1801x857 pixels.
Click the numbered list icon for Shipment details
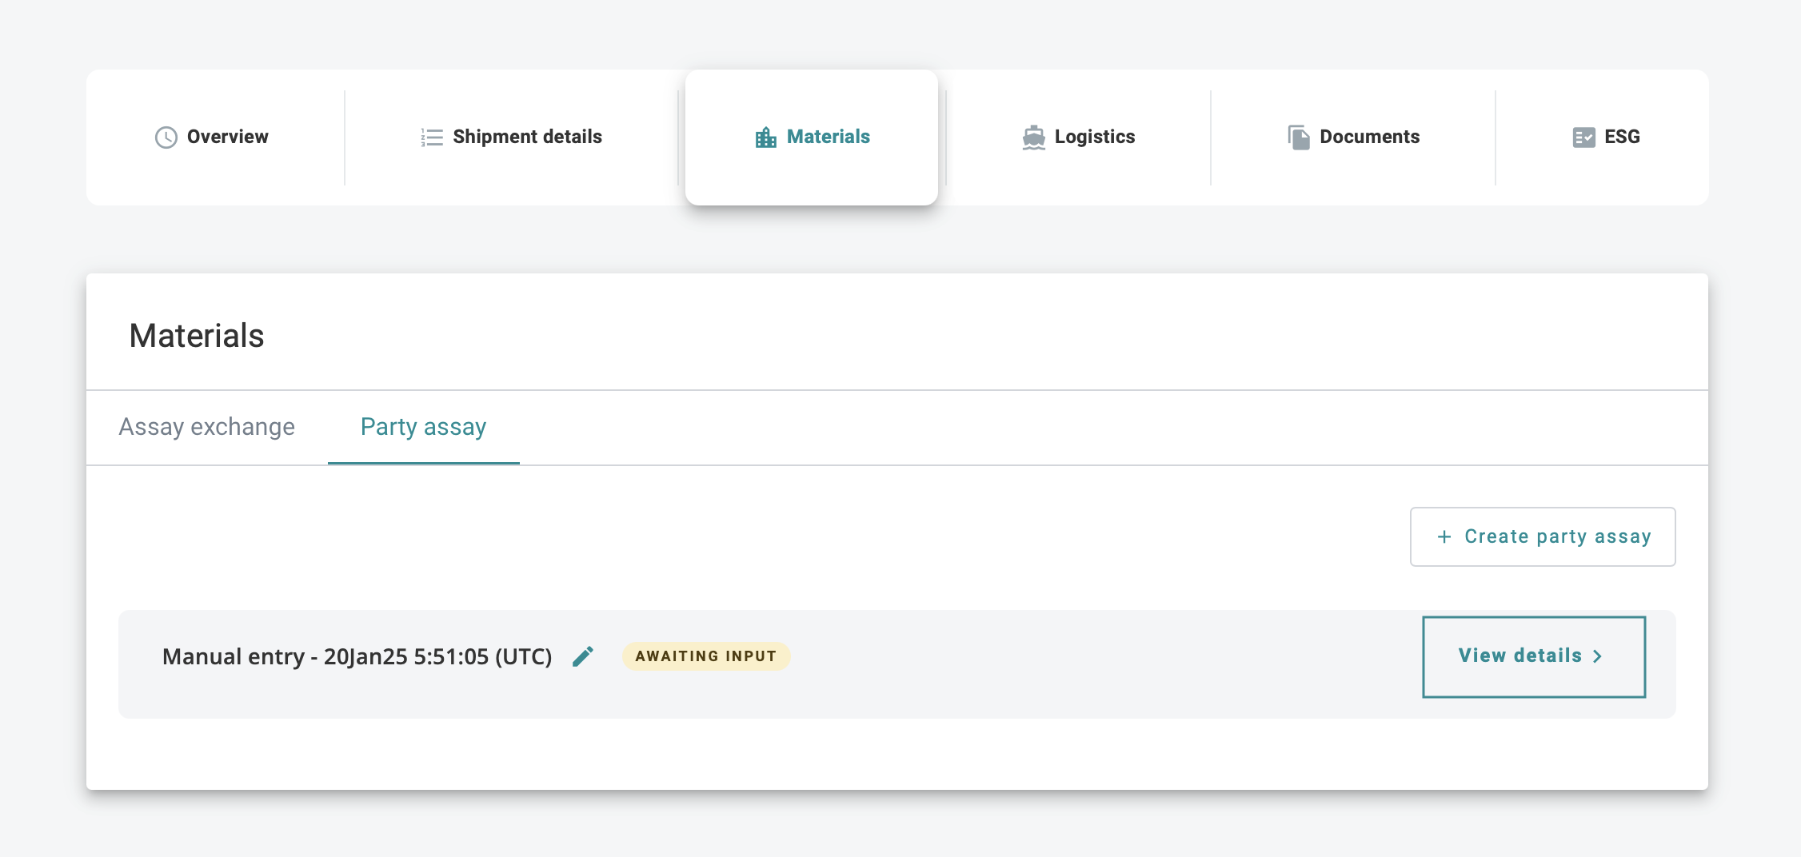click(432, 138)
